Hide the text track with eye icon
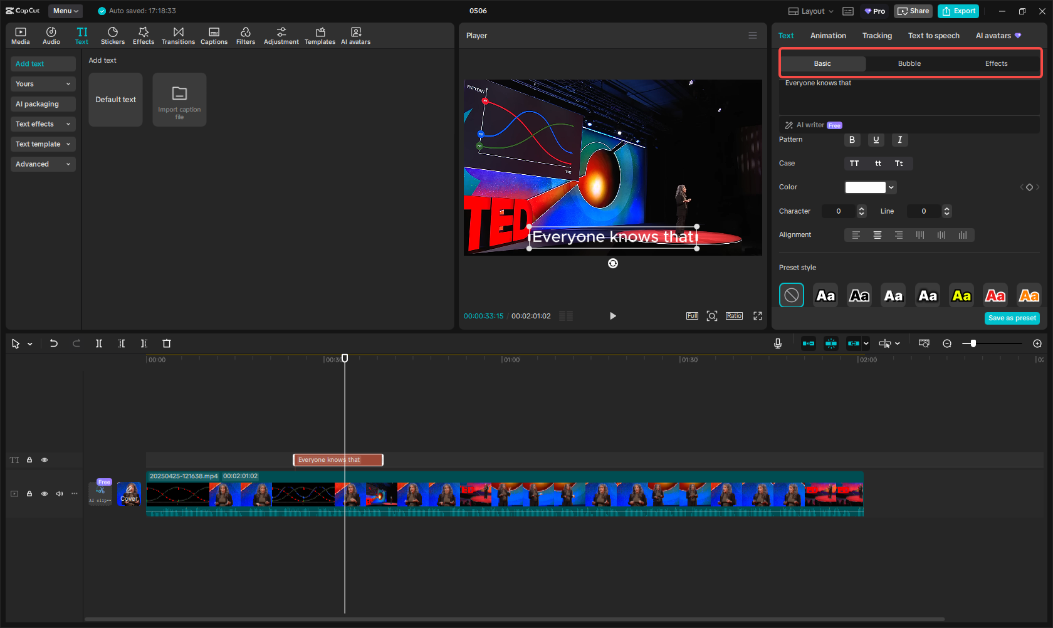The image size is (1053, 628). pos(45,460)
